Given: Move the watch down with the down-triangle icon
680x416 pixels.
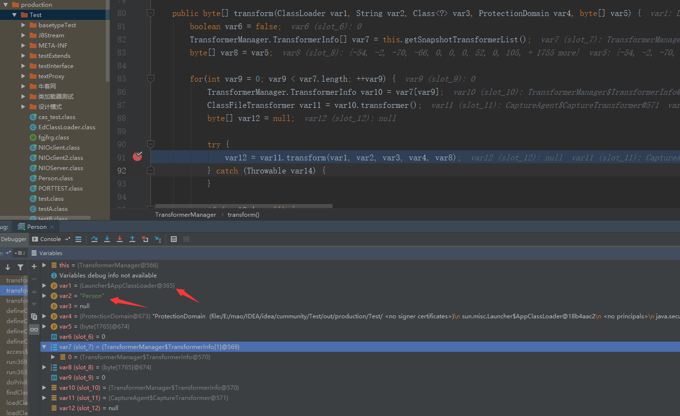Looking at the screenshot, I should click(34, 304).
